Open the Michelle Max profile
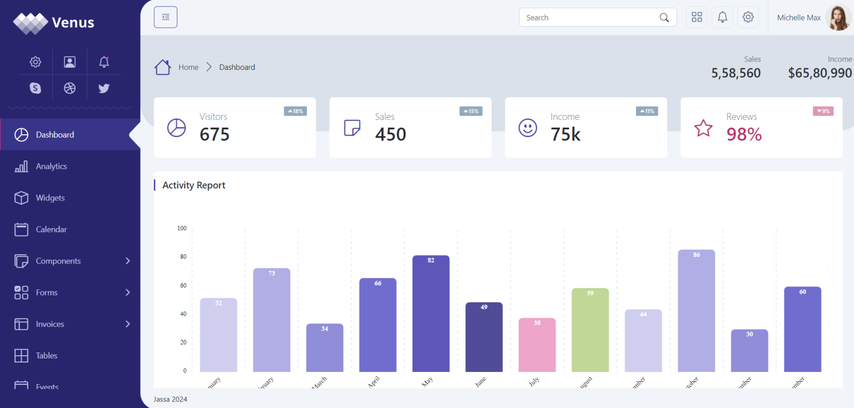 click(799, 17)
